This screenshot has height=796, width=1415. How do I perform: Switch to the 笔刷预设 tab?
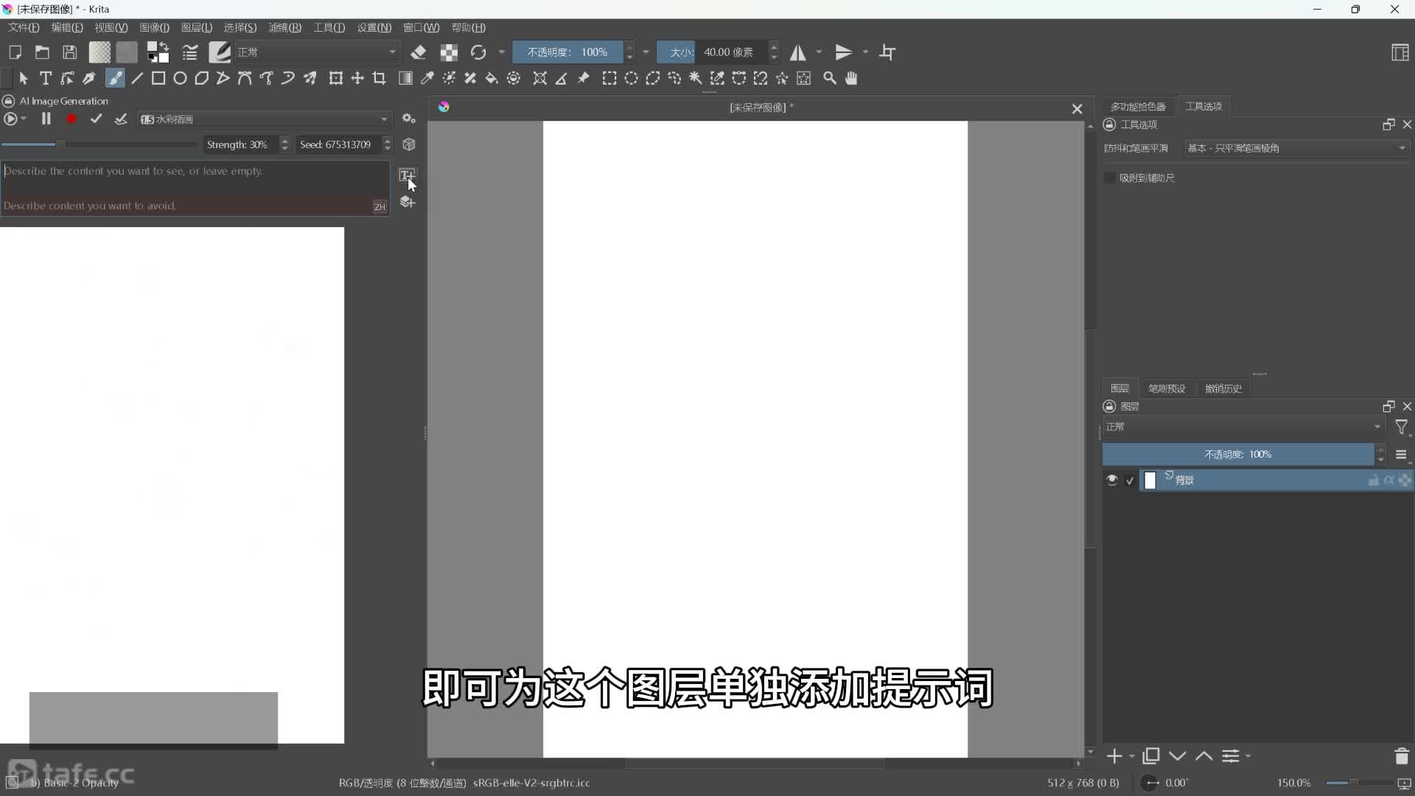(x=1167, y=388)
